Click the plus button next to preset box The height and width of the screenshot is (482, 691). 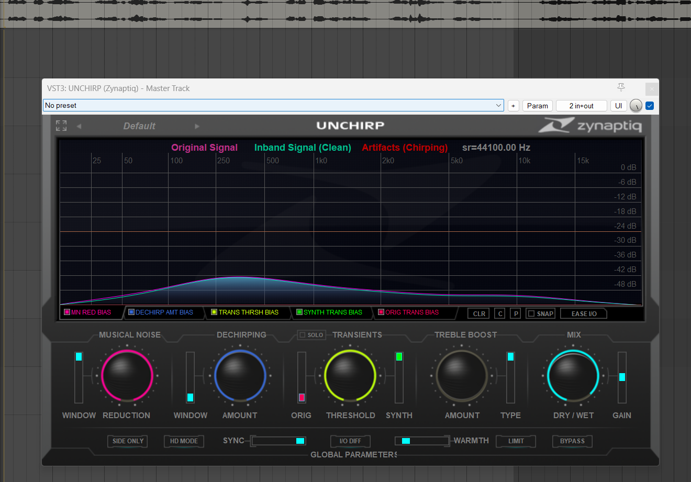coord(513,106)
